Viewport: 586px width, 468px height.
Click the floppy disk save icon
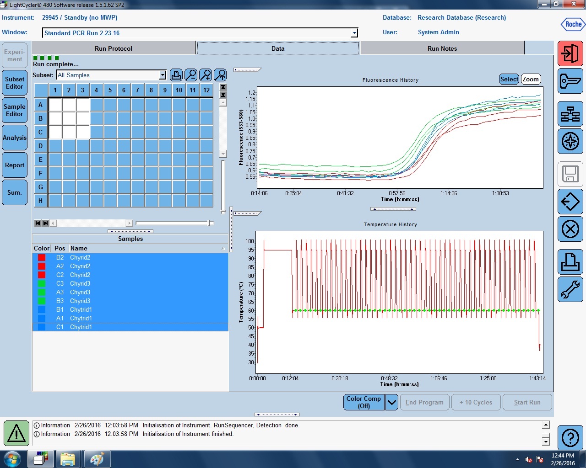point(570,174)
